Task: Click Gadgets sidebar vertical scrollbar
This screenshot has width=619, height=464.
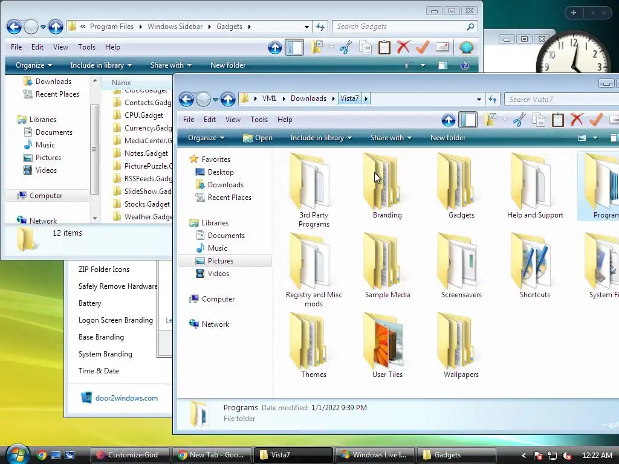Action: (94, 150)
